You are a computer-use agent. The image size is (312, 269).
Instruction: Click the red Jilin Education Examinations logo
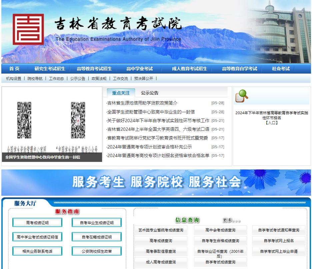pyautogui.click(x=28, y=29)
